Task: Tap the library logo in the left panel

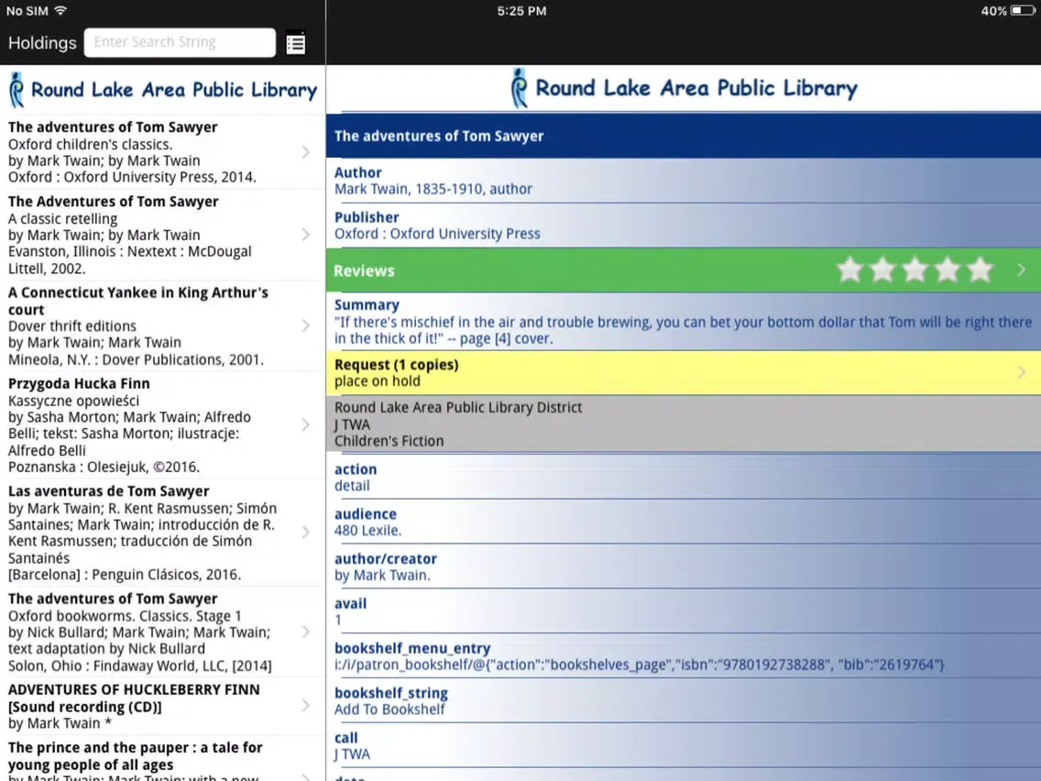Action: pyautogui.click(x=163, y=90)
